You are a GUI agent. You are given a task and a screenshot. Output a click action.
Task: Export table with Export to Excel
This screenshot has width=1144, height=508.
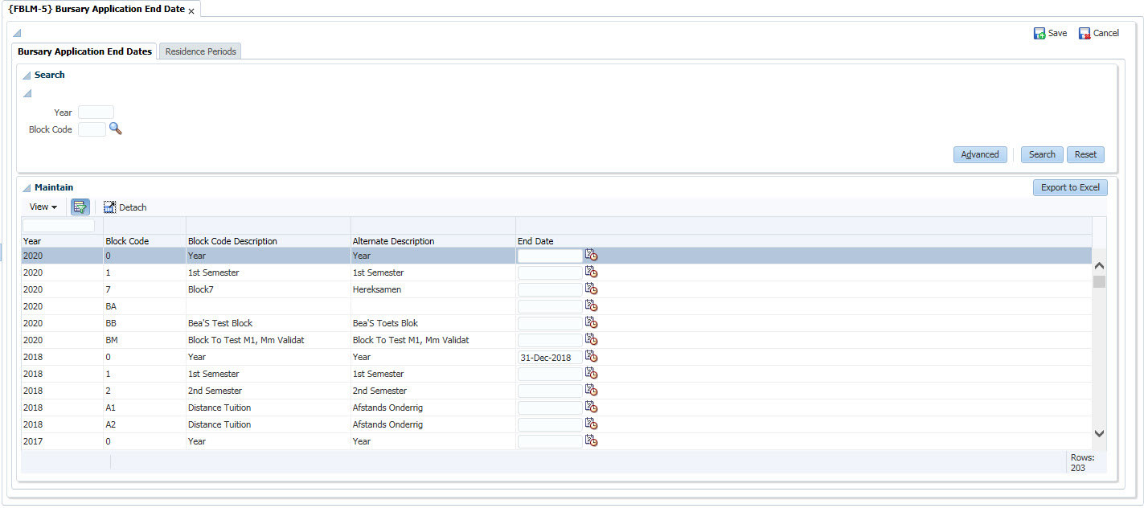tap(1069, 187)
